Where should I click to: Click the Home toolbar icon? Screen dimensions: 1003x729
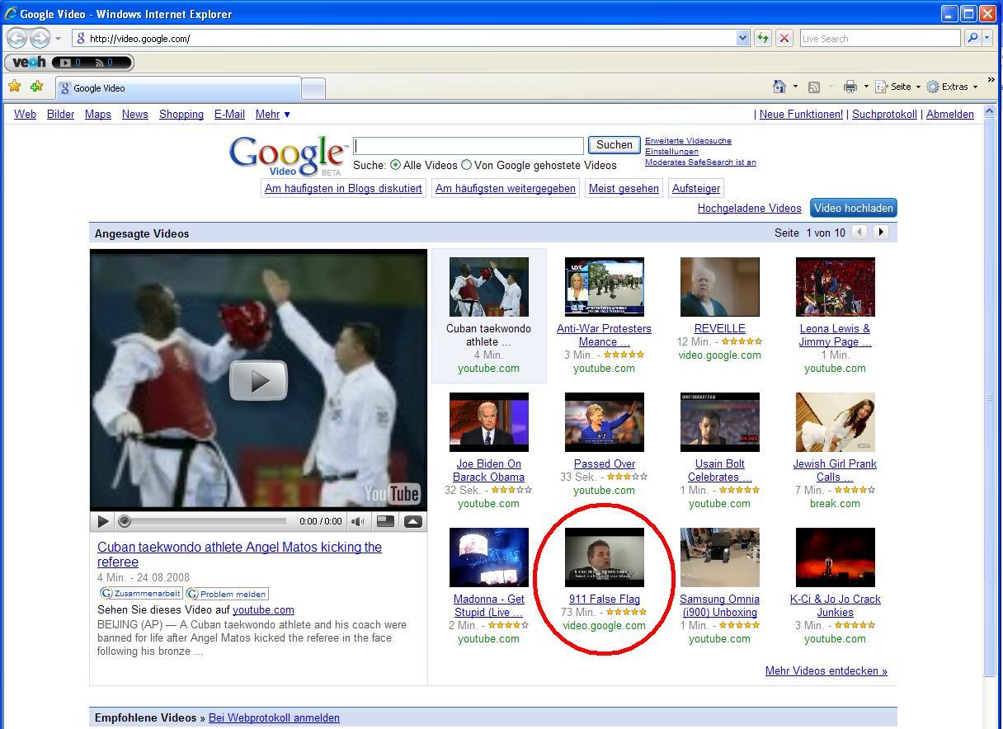tap(779, 87)
